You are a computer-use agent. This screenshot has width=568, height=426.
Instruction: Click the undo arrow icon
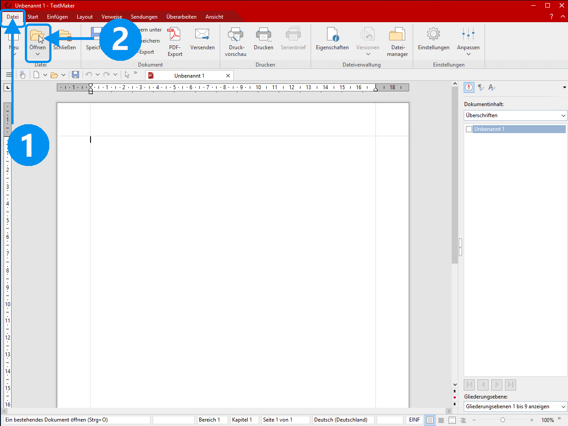tap(89, 75)
